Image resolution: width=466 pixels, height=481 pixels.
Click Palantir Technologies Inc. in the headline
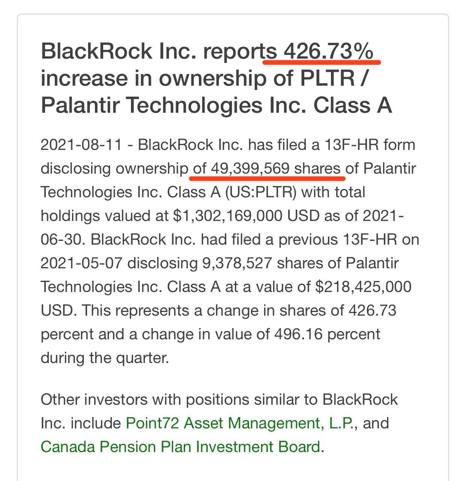[x=175, y=105]
